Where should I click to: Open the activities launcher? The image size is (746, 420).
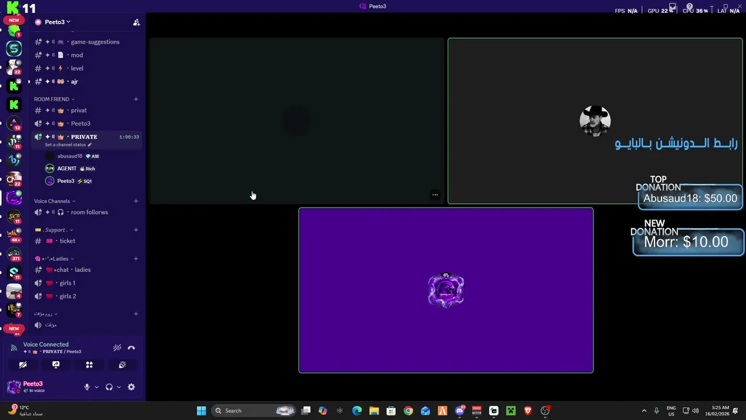click(x=89, y=365)
